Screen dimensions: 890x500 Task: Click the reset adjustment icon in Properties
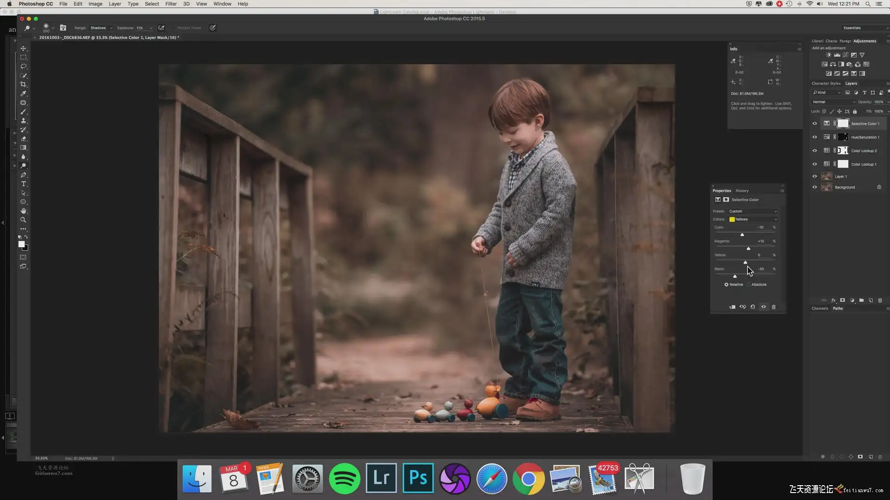(x=753, y=307)
